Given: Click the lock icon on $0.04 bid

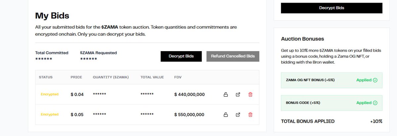Looking at the screenshot, I should click(x=226, y=94).
